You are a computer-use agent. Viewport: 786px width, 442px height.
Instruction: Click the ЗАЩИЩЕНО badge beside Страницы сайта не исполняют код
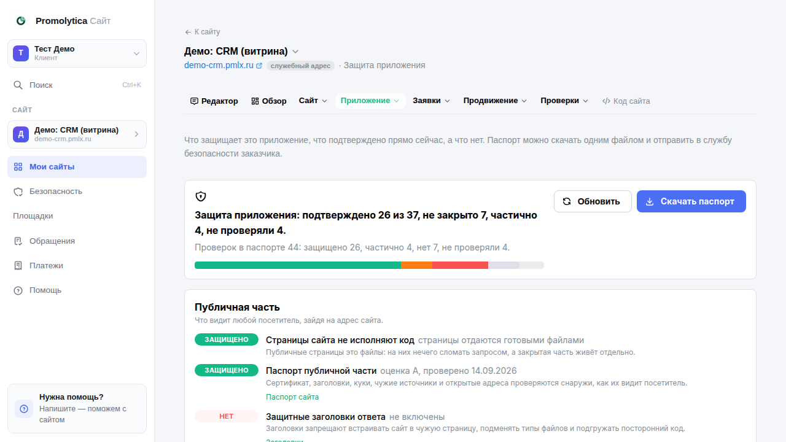227,339
